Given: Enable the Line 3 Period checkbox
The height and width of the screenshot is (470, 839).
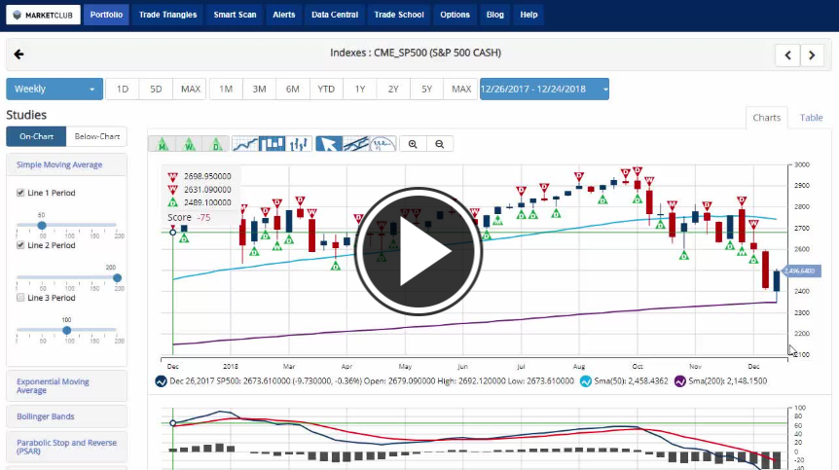Looking at the screenshot, I should tap(20, 298).
